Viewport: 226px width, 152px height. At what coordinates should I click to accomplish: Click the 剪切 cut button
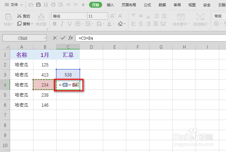coord(24,16)
